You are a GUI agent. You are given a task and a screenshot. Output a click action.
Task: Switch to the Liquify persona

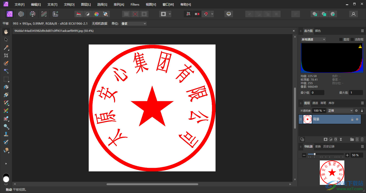tap(21, 14)
